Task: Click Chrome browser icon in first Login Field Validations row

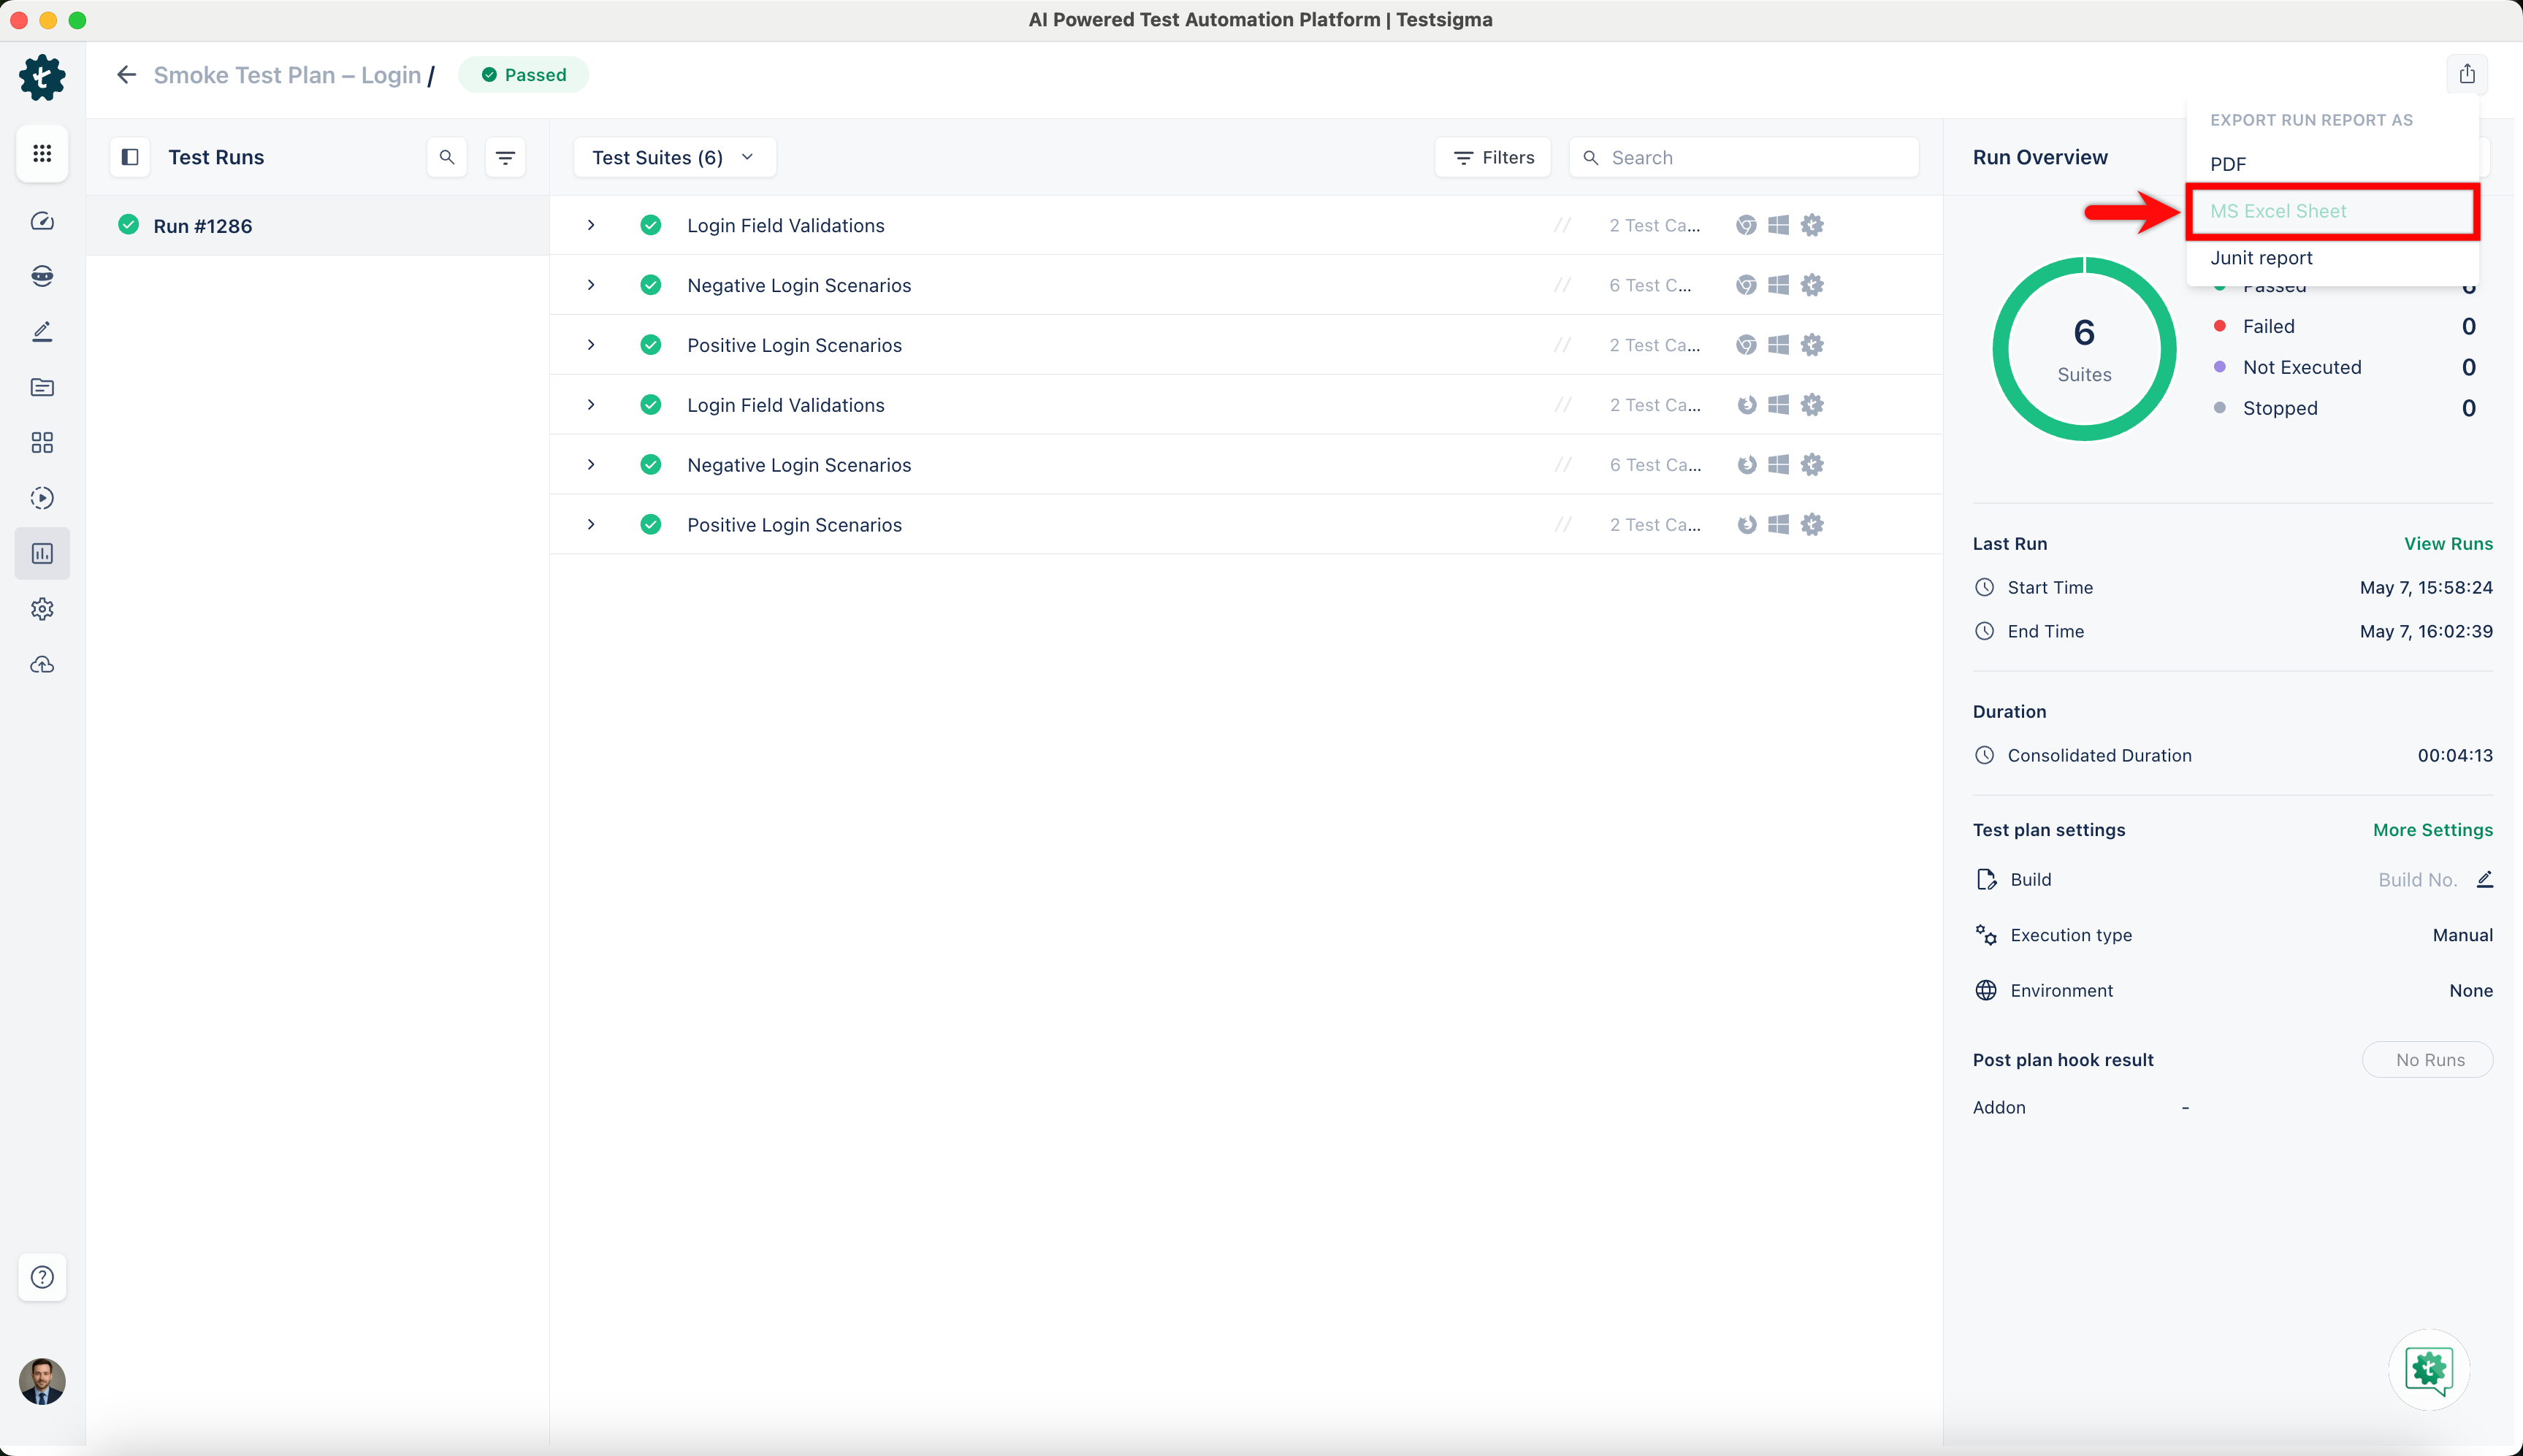Action: pyautogui.click(x=1746, y=225)
